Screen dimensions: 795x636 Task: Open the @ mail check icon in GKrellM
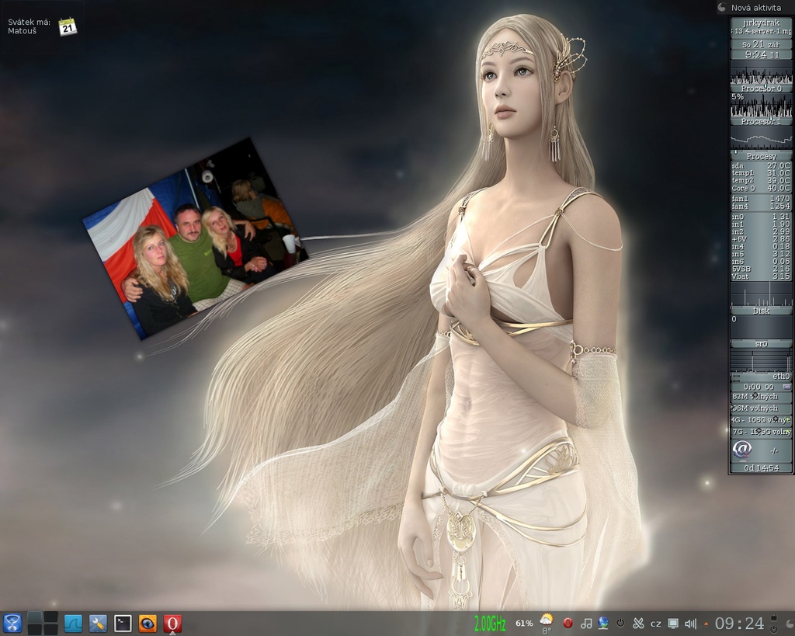point(741,449)
